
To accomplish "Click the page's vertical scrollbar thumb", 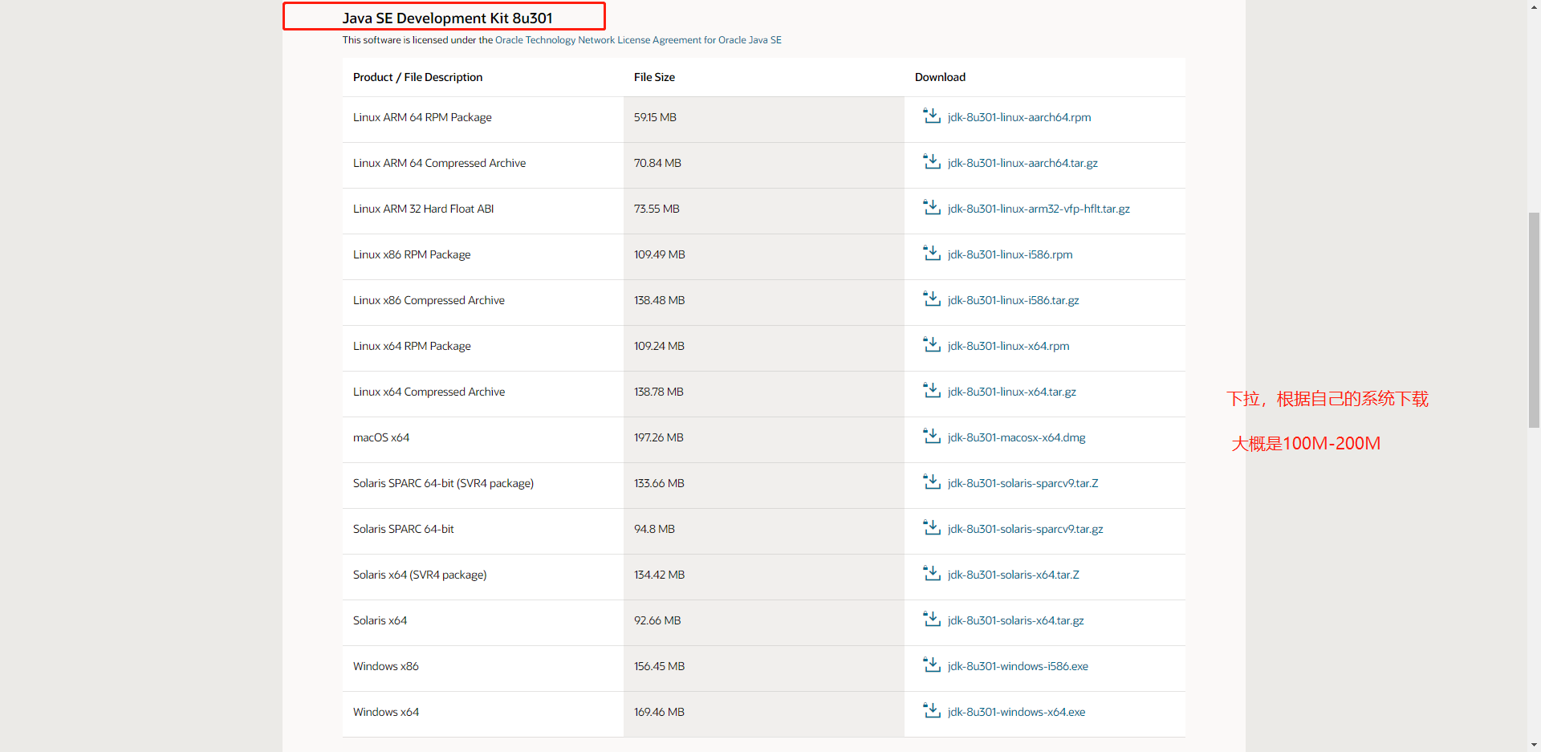I will (1534, 319).
